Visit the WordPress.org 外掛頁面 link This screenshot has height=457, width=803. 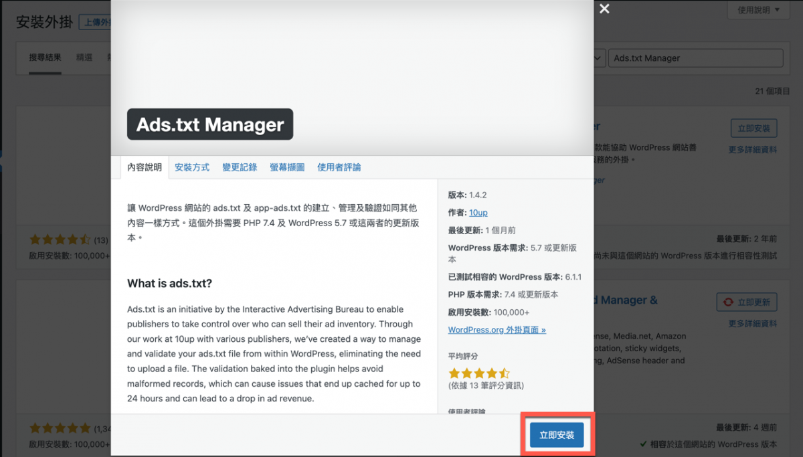click(x=497, y=330)
